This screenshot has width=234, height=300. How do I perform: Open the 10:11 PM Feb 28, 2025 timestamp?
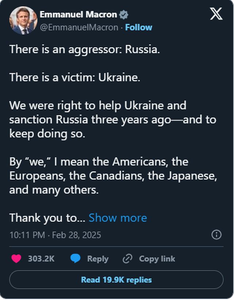click(x=55, y=235)
